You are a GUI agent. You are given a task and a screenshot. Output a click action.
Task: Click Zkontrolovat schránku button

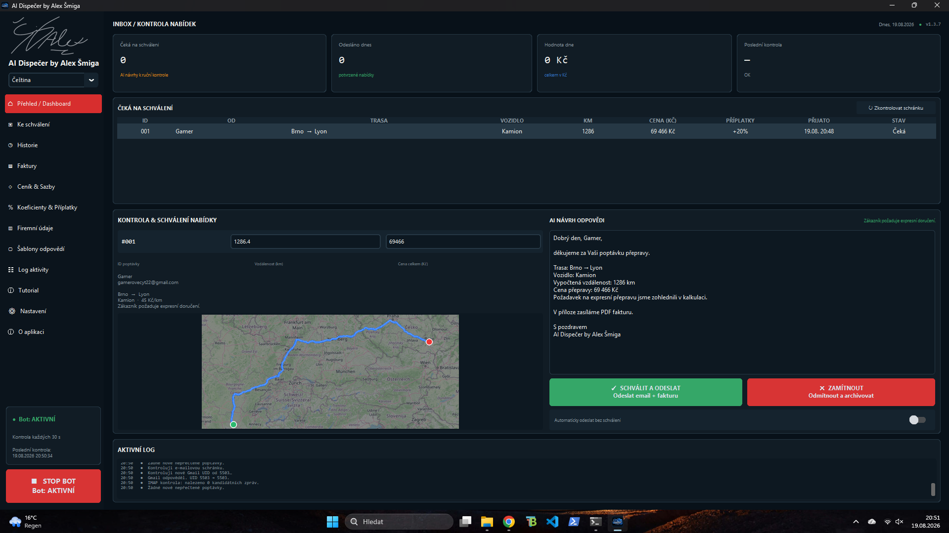tap(896, 108)
